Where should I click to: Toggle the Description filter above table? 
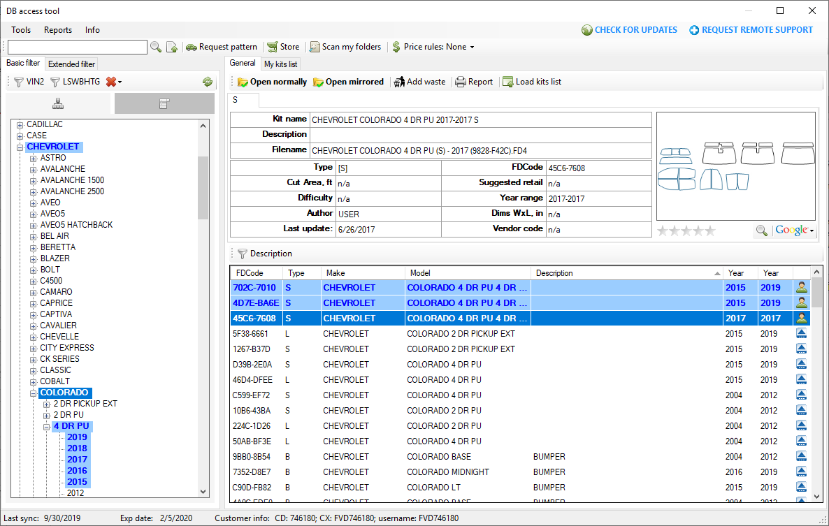pyautogui.click(x=264, y=254)
